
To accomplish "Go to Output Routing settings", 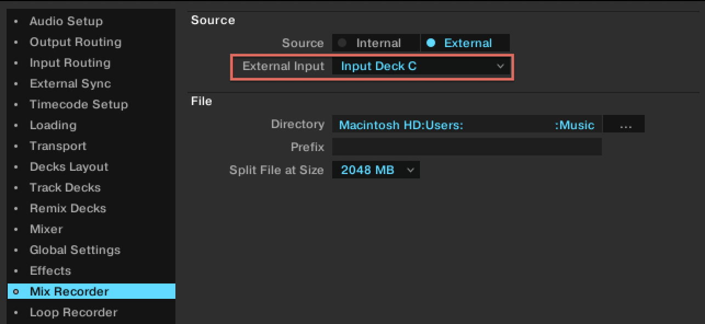I will pyautogui.click(x=75, y=42).
